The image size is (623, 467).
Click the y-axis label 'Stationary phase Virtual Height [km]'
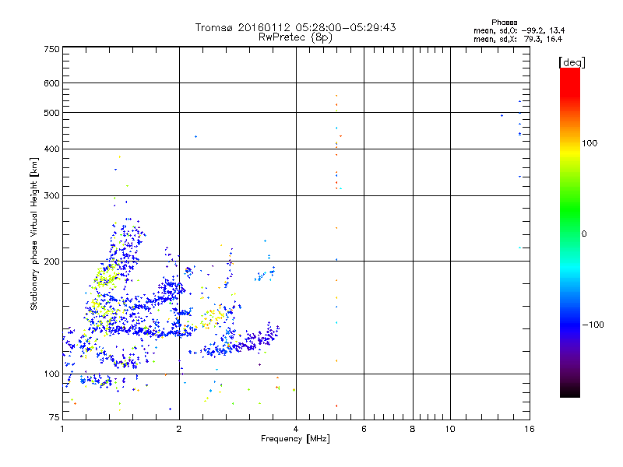tap(33, 233)
